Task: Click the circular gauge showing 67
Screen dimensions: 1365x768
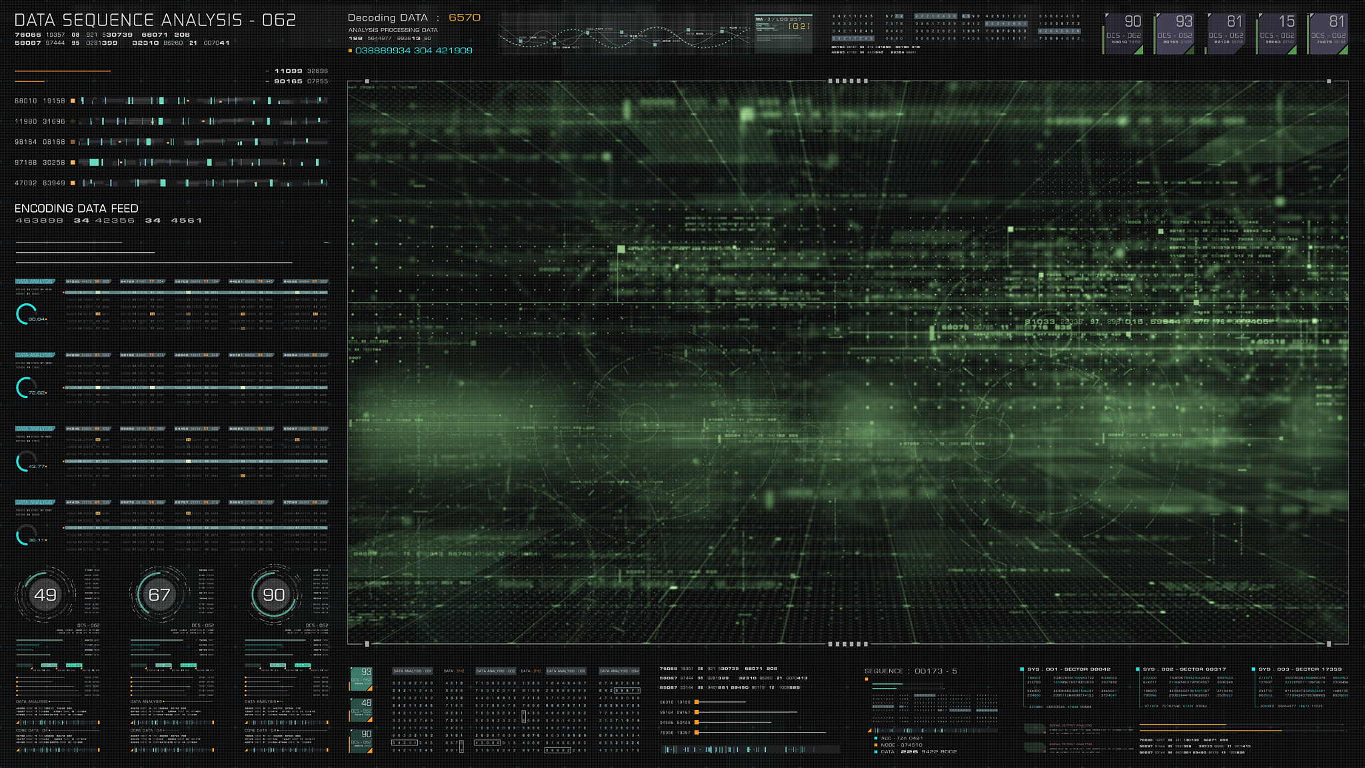Action: [159, 595]
